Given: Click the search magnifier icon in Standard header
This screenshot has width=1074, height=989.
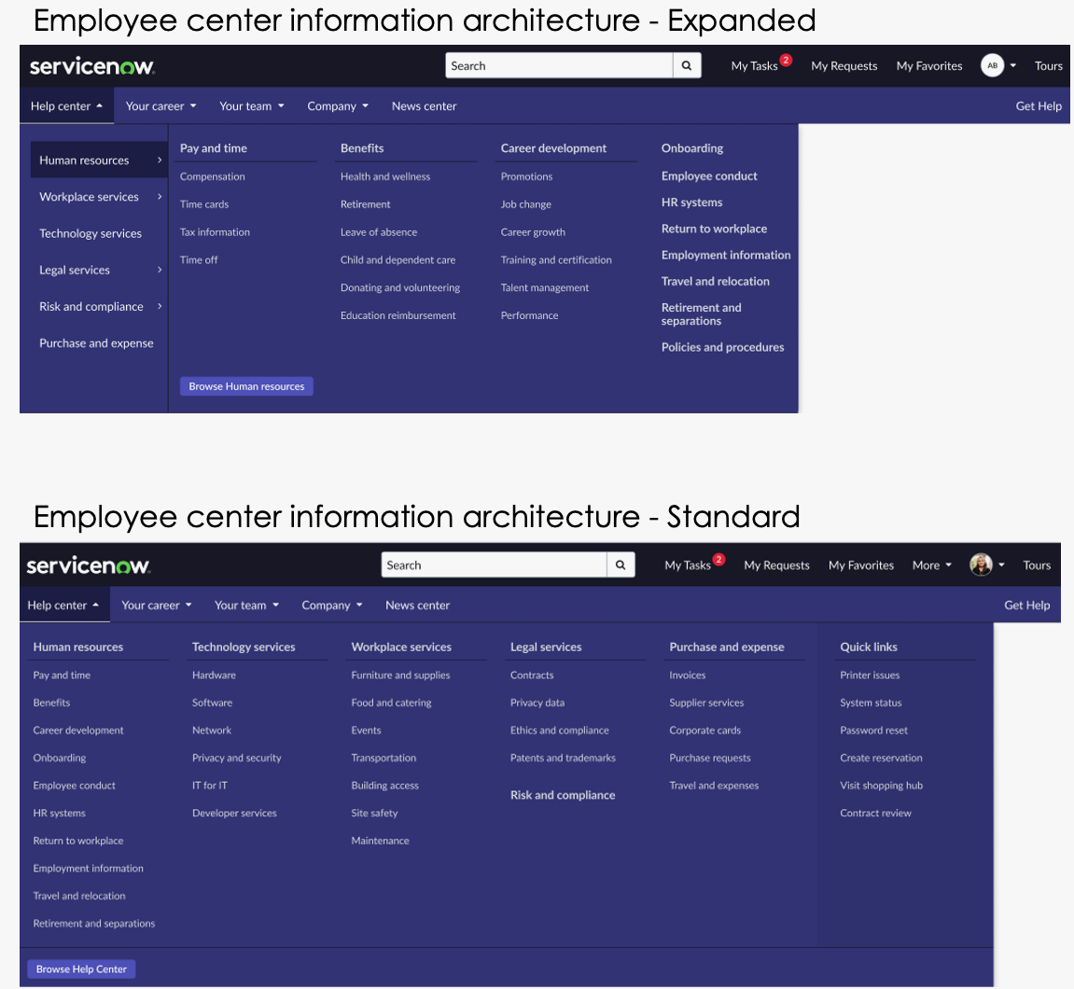Looking at the screenshot, I should point(621,565).
